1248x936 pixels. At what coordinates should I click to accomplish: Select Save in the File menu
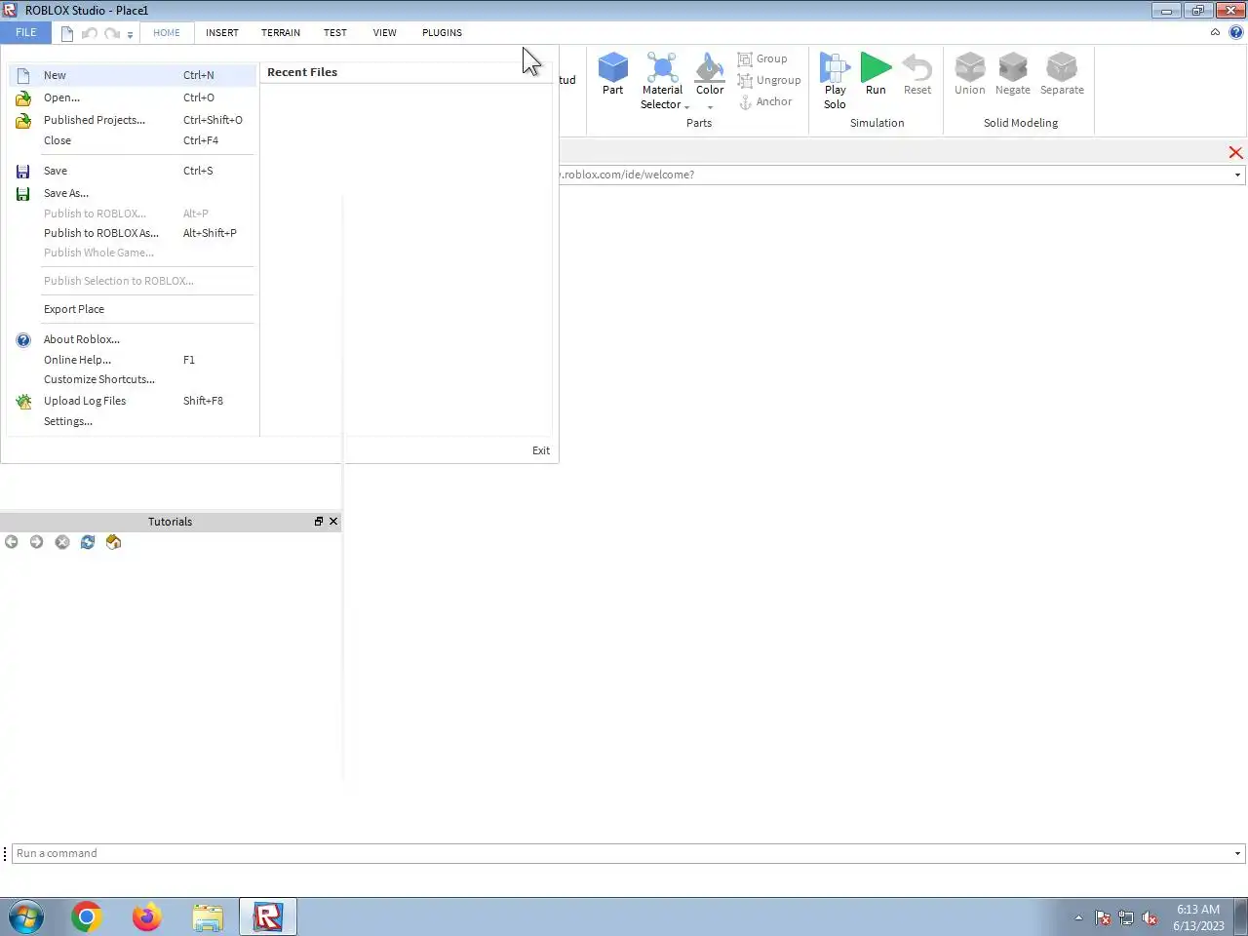click(132, 171)
